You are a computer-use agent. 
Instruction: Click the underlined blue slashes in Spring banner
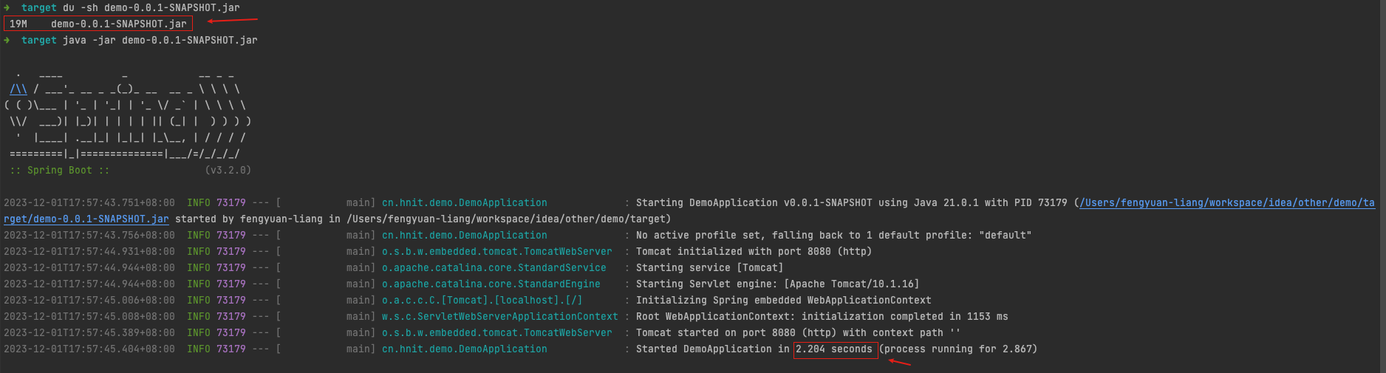(18, 89)
